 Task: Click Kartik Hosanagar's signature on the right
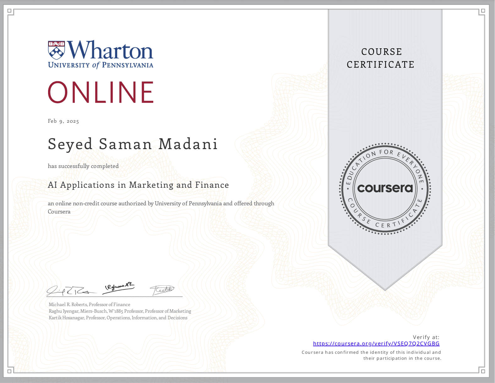(x=162, y=290)
